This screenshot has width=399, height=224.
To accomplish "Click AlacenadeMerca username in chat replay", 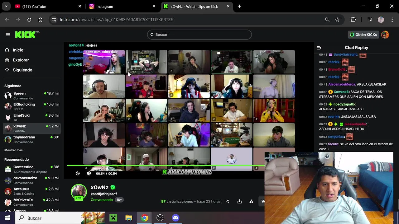I will pos(342,84).
